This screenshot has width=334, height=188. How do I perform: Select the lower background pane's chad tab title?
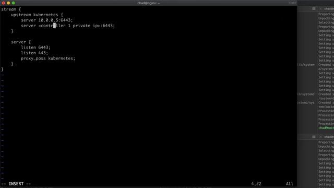[x=329, y=137]
